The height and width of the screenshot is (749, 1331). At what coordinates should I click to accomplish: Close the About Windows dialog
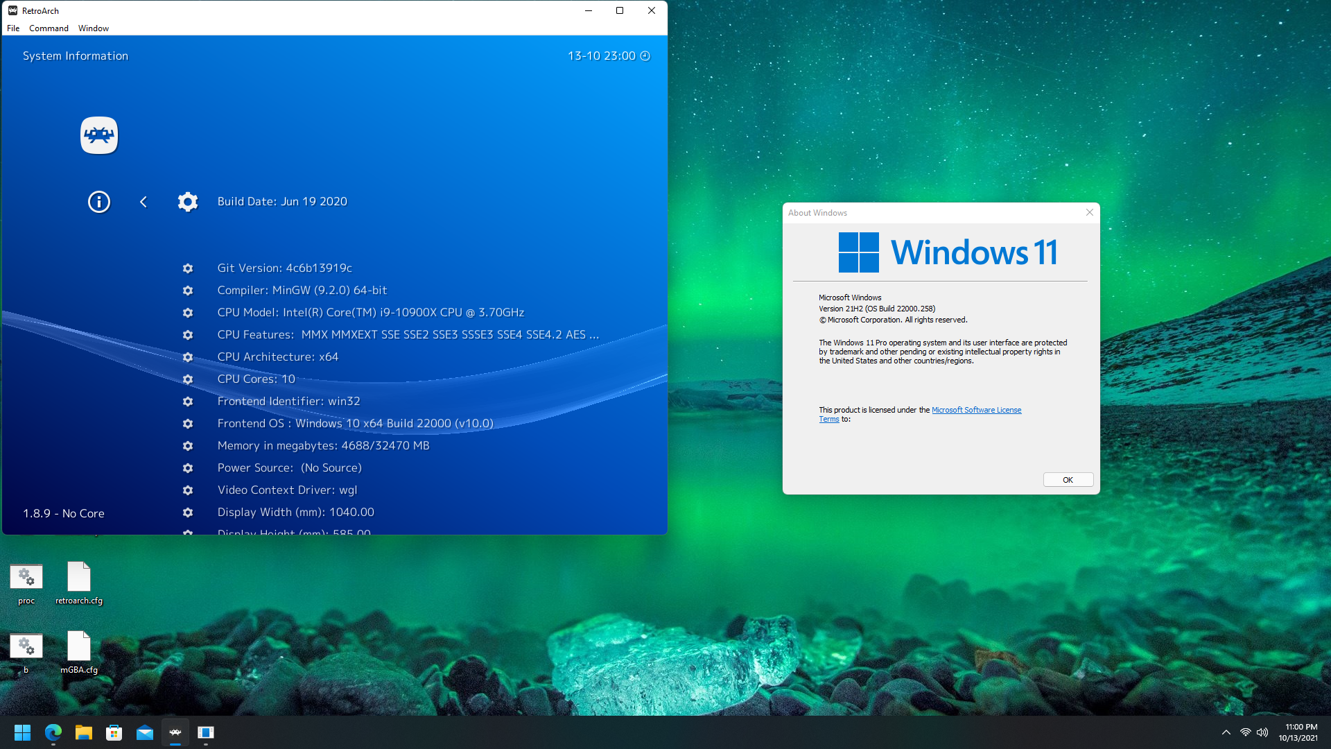pyautogui.click(x=1090, y=212)
